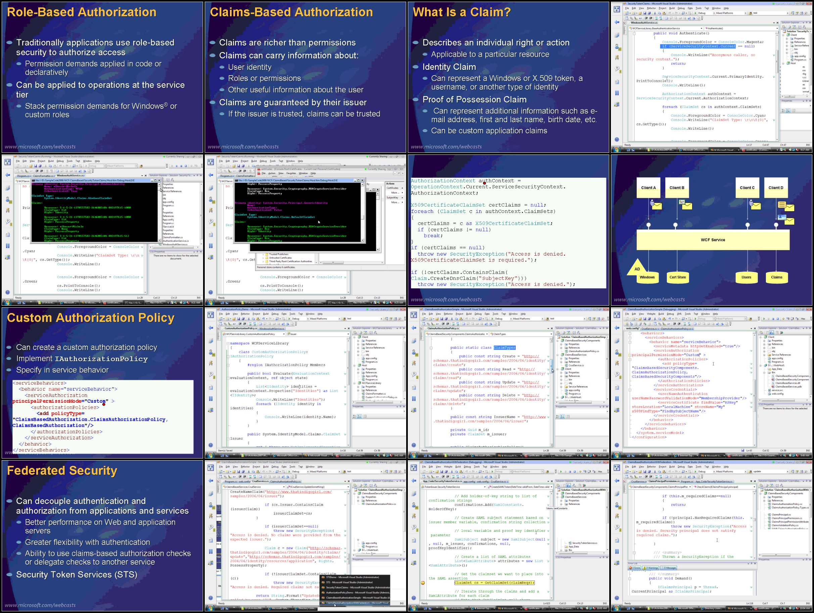Screen dimensions: 814x613
Task: Click Properties icon in AuthorizationPolicyDemo Solution Explorer toolbar
Action: (x=355, y=333)
